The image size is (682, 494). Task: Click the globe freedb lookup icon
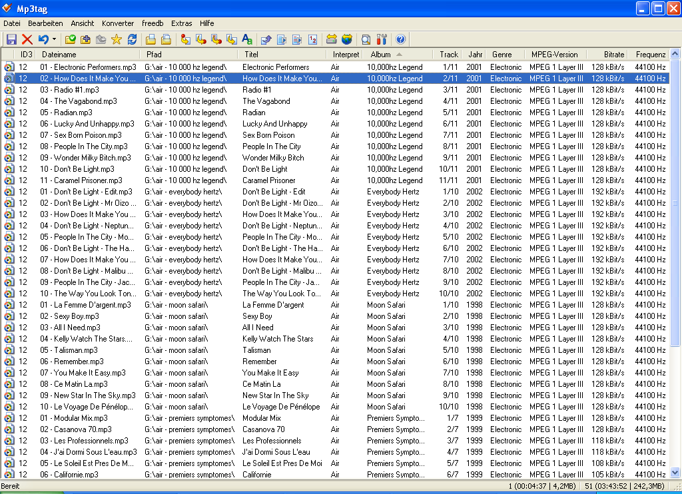(x=346, y=40)
